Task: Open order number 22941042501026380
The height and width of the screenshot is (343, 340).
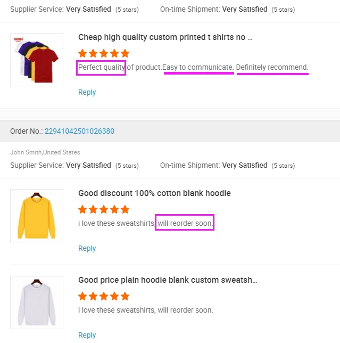Action: 79,131
